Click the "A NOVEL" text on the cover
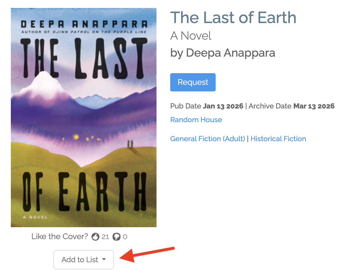 pyautogui.click(x=35, y=217)
